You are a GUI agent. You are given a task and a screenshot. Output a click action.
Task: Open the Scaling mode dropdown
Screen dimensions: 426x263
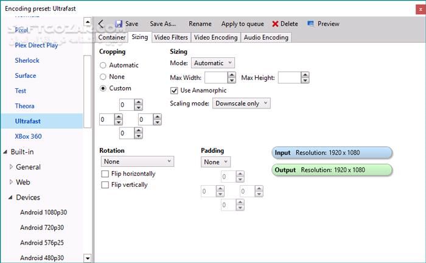pyautogui.click(x=241, y=103)
